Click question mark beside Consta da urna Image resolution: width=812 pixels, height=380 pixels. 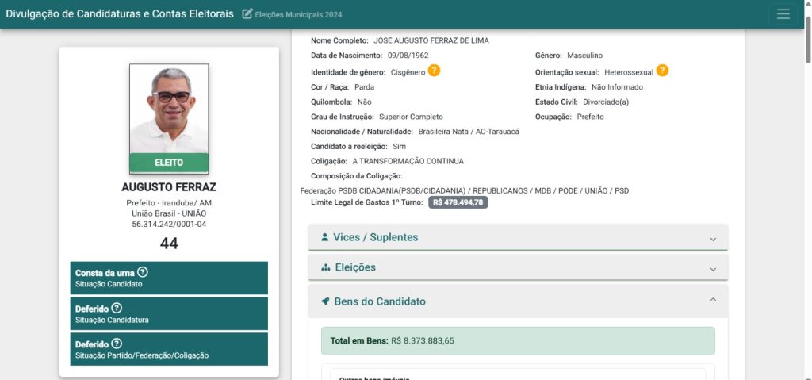coord(143,272)
